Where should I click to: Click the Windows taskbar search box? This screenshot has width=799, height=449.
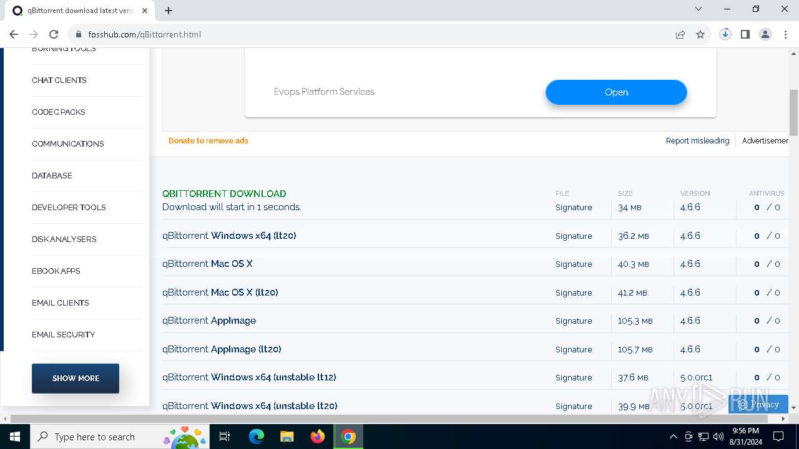click(x=120, y=437)
